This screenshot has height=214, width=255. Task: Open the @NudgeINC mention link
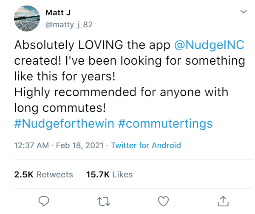pyautogui.click(x=209, y=45)
